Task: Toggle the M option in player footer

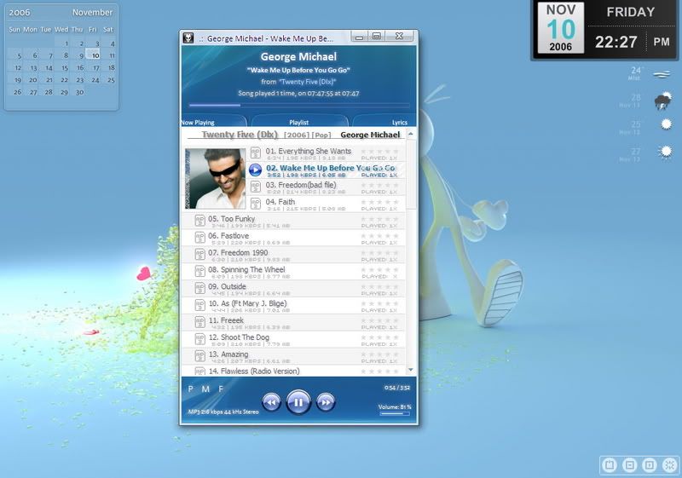Action: (205, 389)
